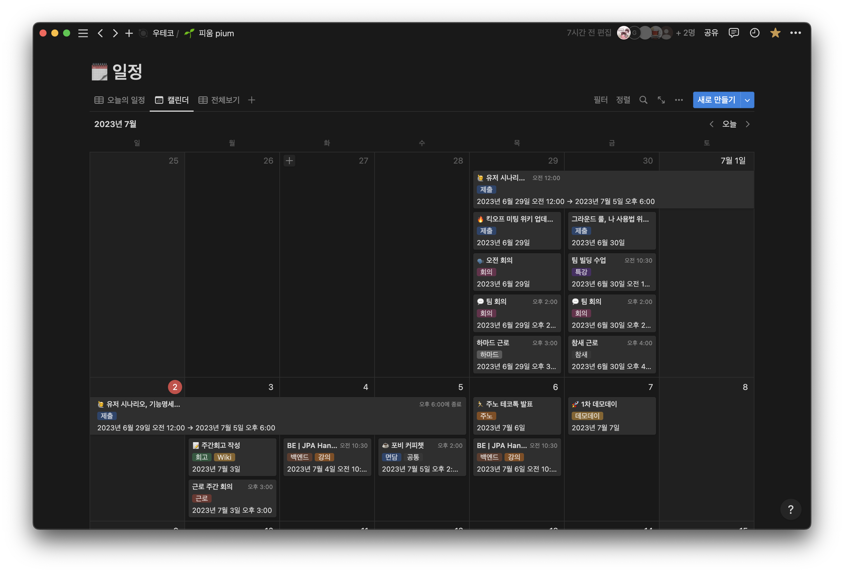Screen dimensions: 844x573
Task: Click the database search magnifier icon
Action: tap(643, 100)
